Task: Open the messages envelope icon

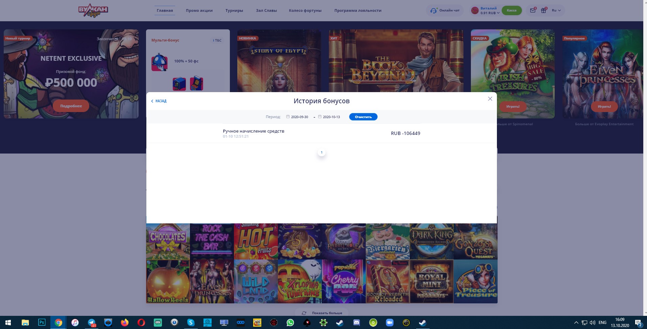Action: click(x=533, y=10)
